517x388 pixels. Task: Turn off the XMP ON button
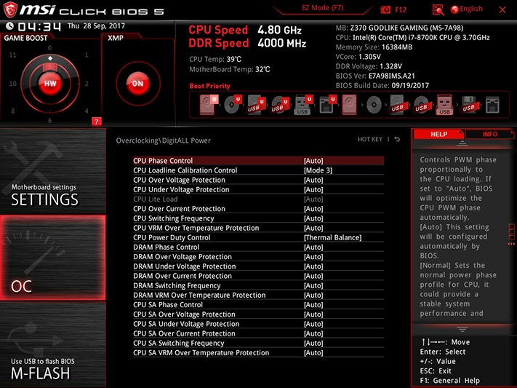coord(138,84)
